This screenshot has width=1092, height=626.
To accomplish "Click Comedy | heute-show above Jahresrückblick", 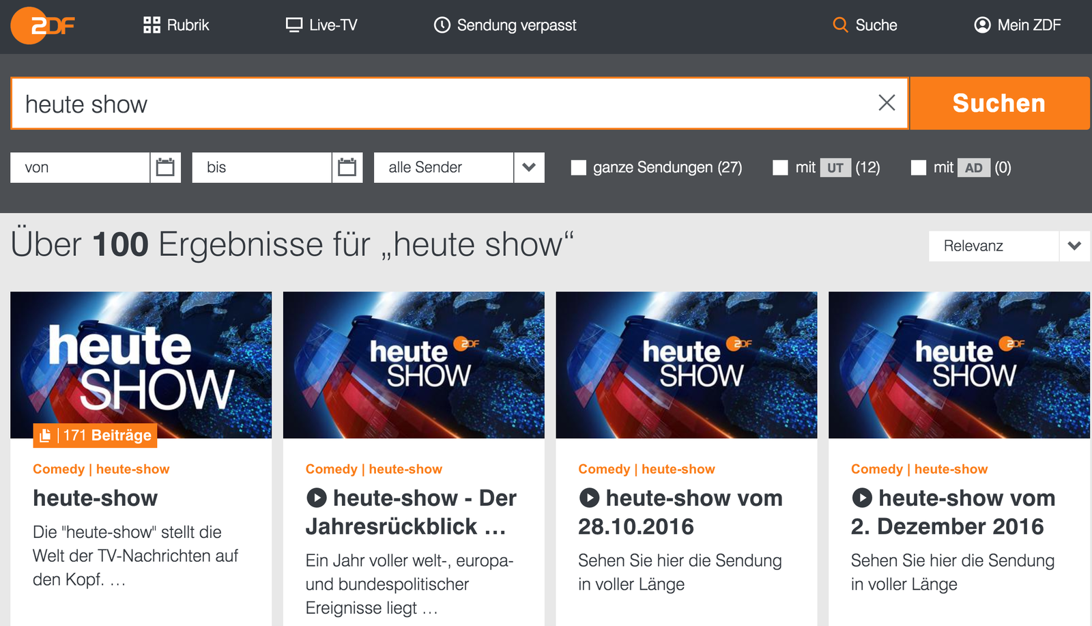I will click(x=374, y=469).
